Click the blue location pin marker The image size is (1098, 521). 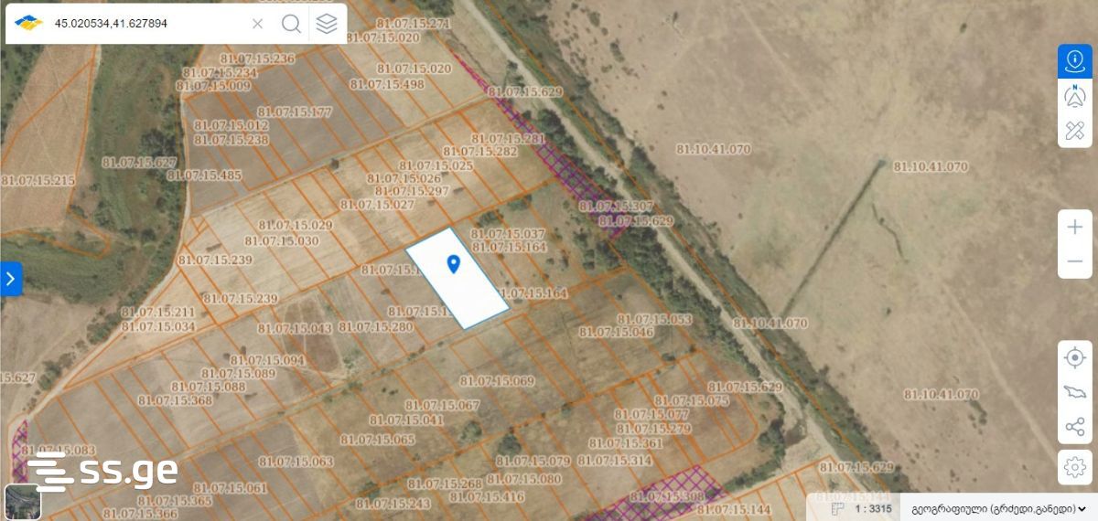pyautogui.click(x=453, y=264)
